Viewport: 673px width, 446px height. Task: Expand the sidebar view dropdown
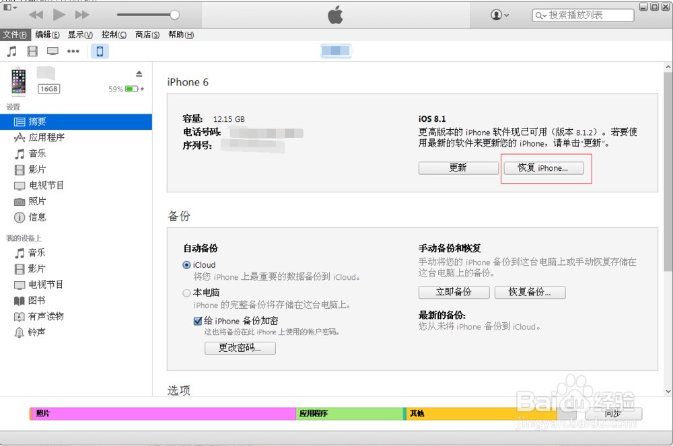tap(10, 7)
